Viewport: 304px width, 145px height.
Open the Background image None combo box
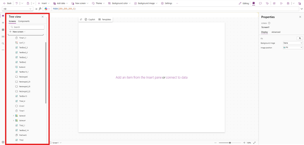(x=293, y=43)
